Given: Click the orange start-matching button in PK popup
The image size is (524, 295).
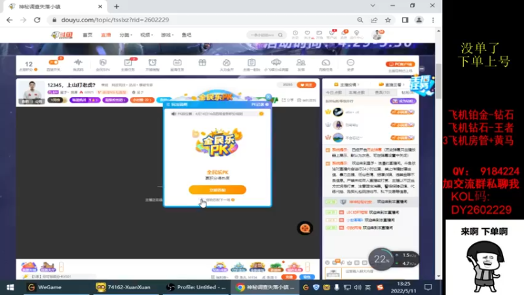Looking at the screenshot, I should 217,189.
